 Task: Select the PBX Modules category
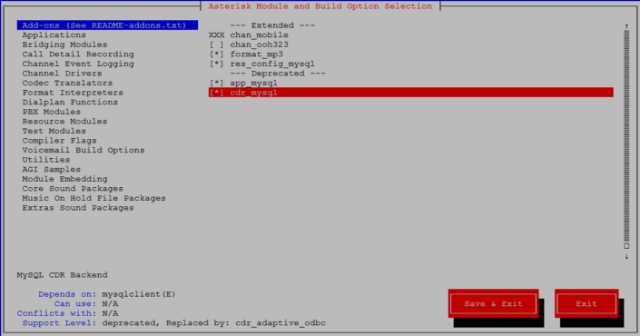(x=52, y=112)
